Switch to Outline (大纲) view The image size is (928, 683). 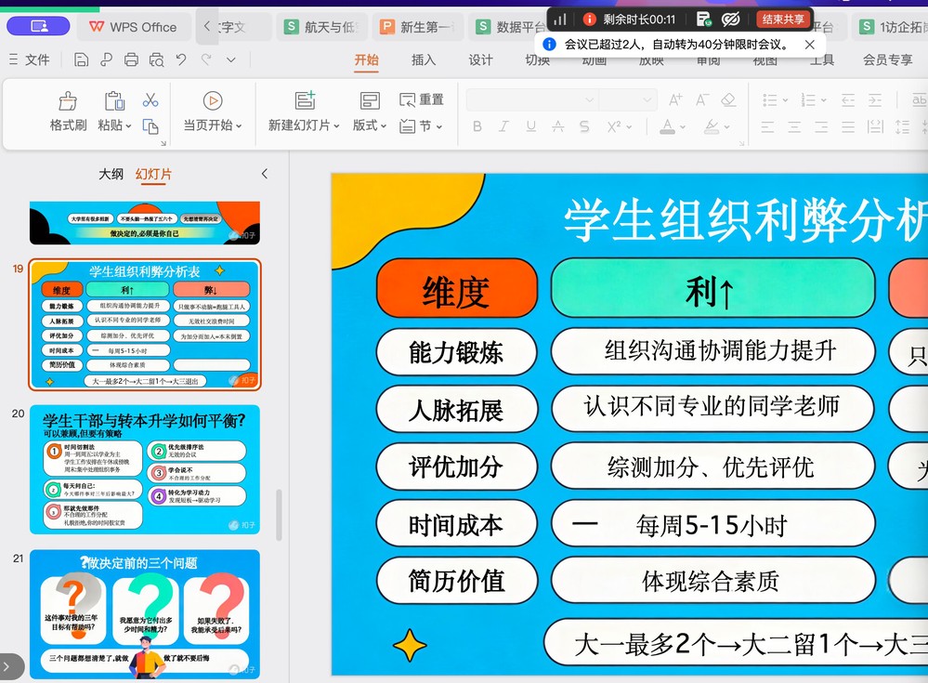pos(111,174)
